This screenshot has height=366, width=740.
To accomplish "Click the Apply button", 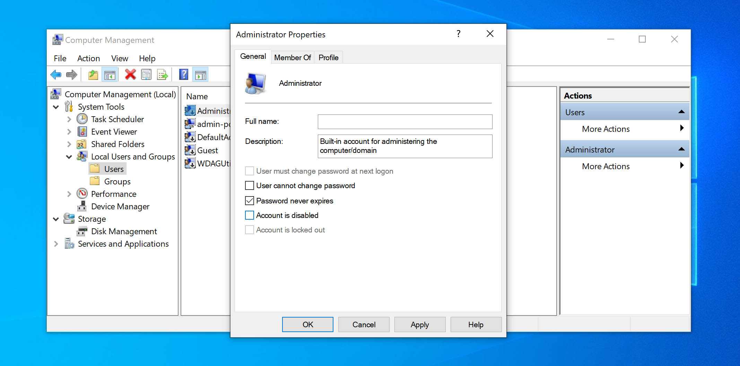I will [420, 324].
